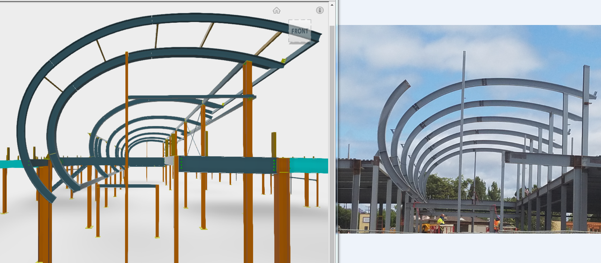This screenshot has width=601, height=263.
Task: Click the scrollbar up arrow
Action: (332, 5)
